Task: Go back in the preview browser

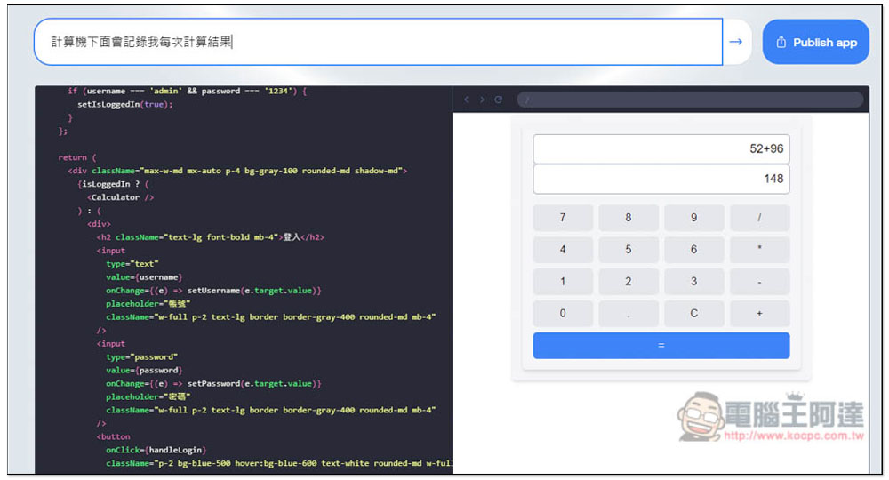Action: point(467,100)
